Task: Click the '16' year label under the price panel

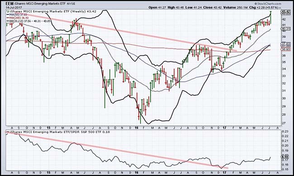Action: point(136,128)
